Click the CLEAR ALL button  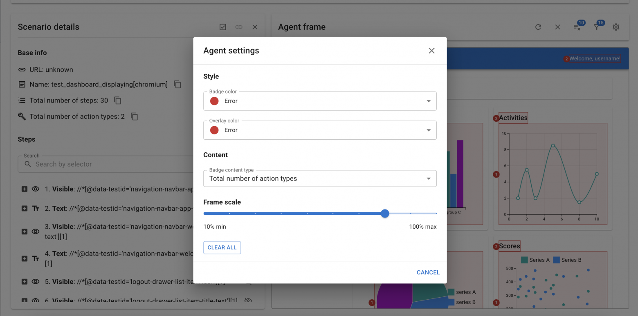222,248
